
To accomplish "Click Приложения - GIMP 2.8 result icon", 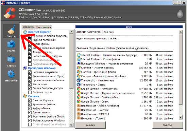I will click(x=79, y=114).
